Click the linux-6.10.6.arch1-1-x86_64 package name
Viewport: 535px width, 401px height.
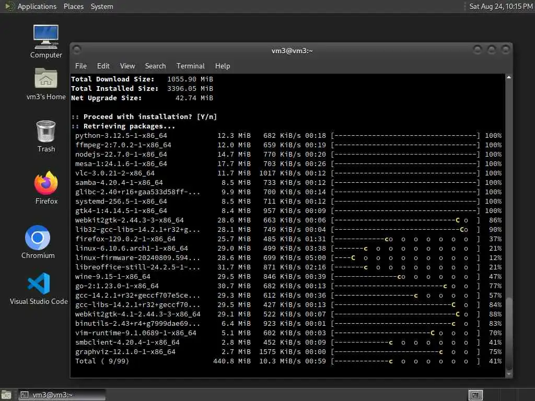pos(131,248)
